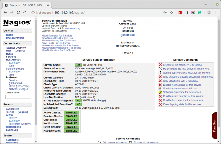The image size is (221, 144).
Task: Click the Page Tour side tab
Action: click(x=214, y=126)
